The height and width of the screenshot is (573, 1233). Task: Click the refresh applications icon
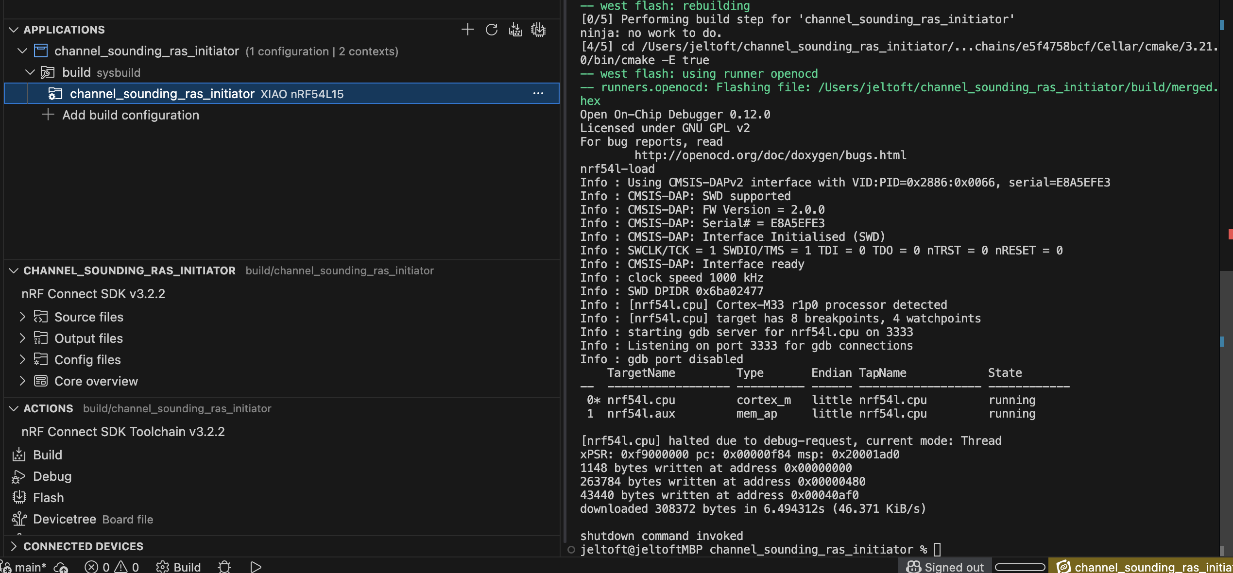click(491, 30)
